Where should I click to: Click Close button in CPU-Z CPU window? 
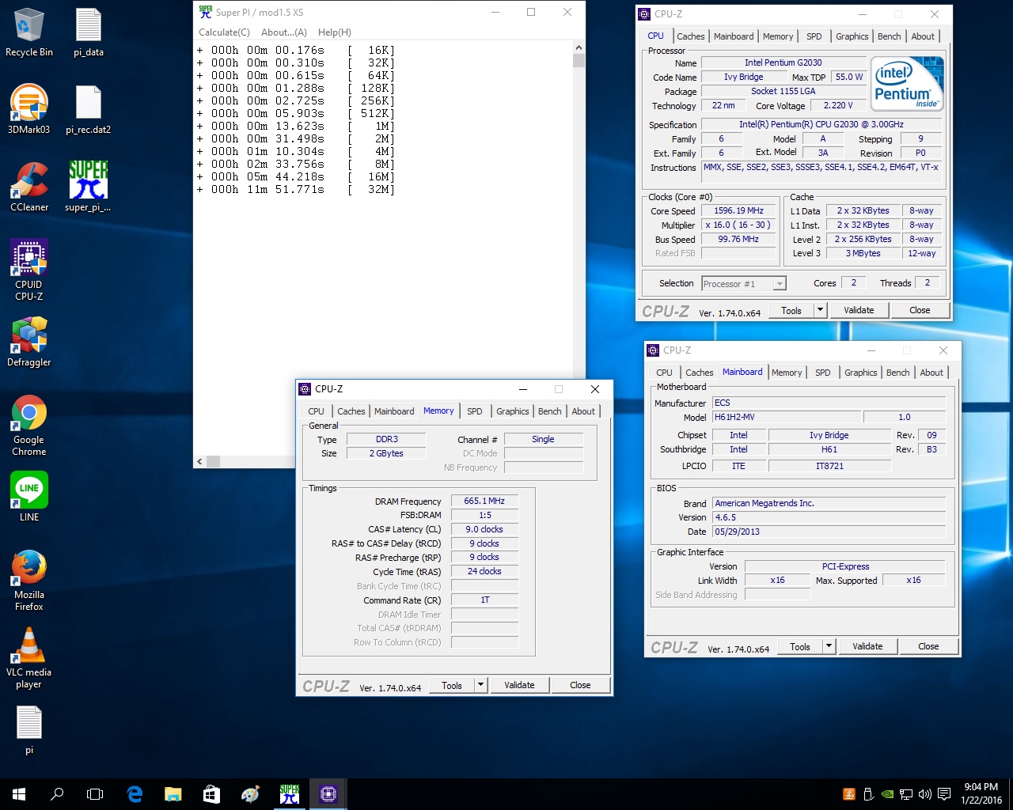920,310
